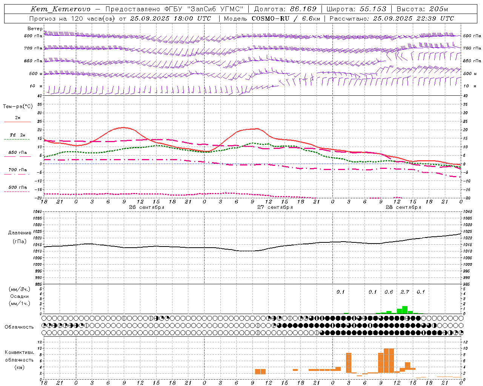Viewport: 483px width, 386px height.
Task: Click the 27 сентября date label
Action: coord(275,207)
